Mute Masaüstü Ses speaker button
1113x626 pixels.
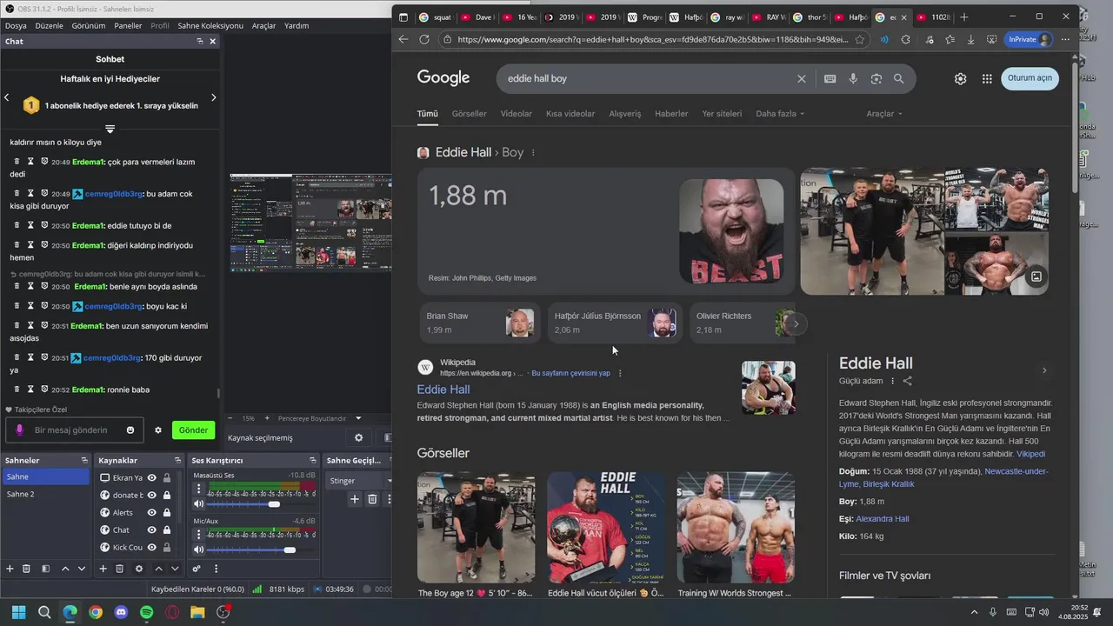click(x=198, y=504)
